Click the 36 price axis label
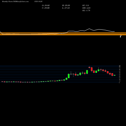 click(120, 73)
